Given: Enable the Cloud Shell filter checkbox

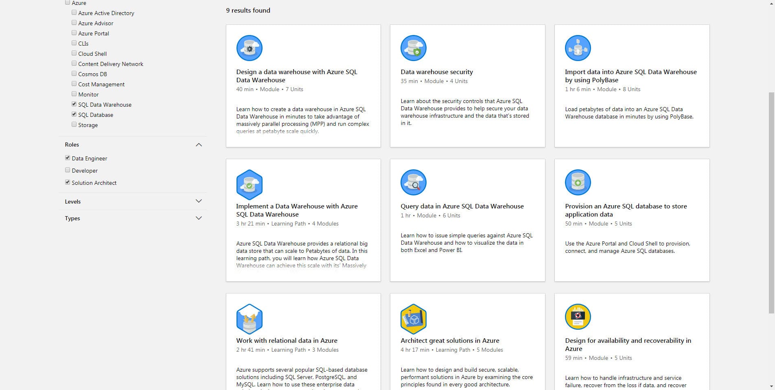Looking at the screenshot, I should click(74, 53).
